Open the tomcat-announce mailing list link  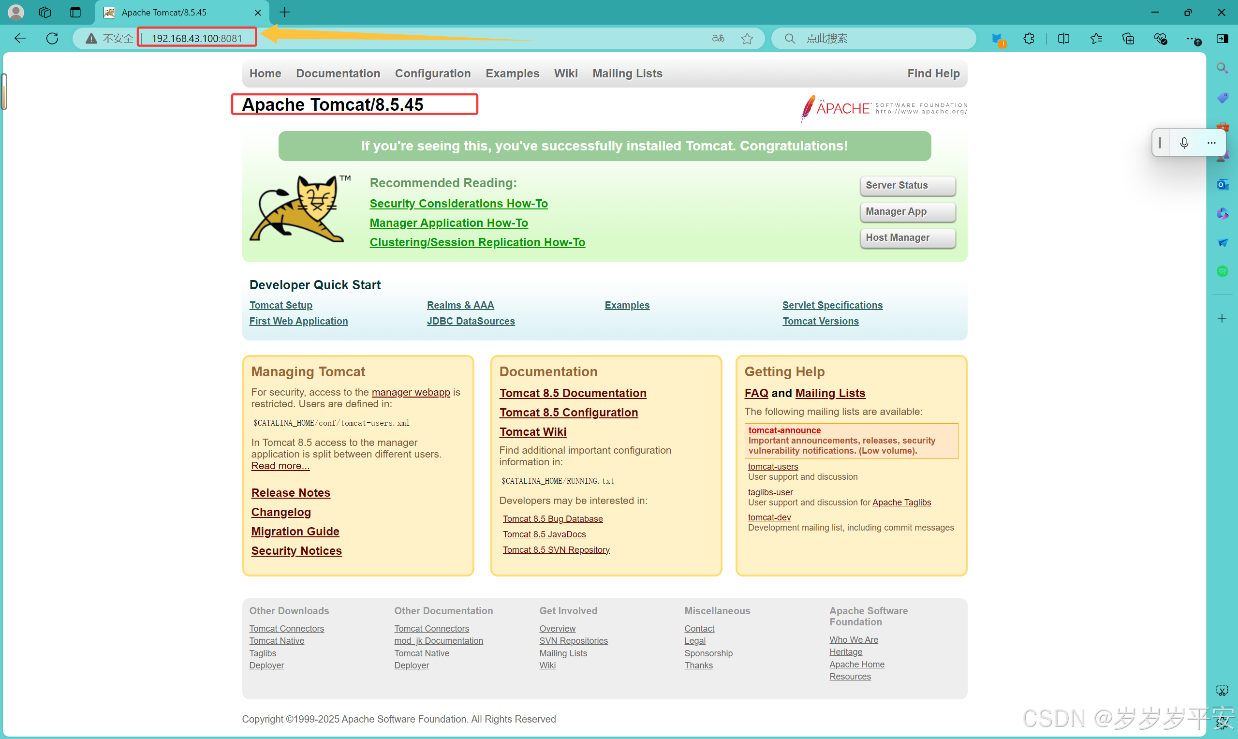[784, 430]
